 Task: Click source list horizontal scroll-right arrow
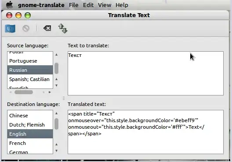coord(50,92)
